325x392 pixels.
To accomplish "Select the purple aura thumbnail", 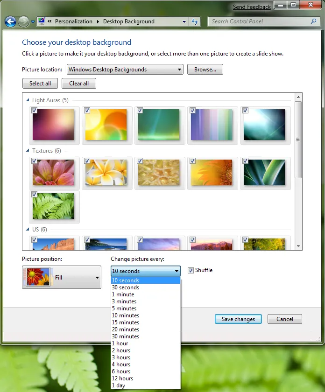I will [53, 125].
